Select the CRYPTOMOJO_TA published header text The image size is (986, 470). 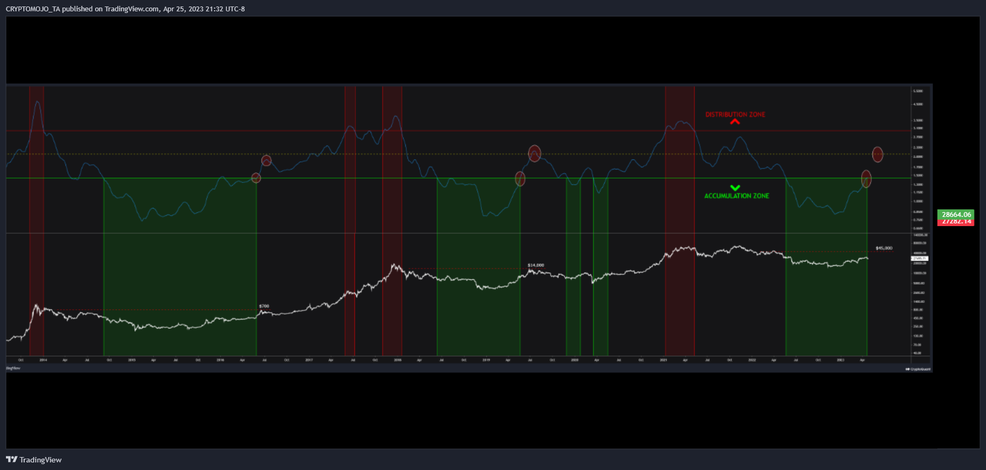pos(125,9)
